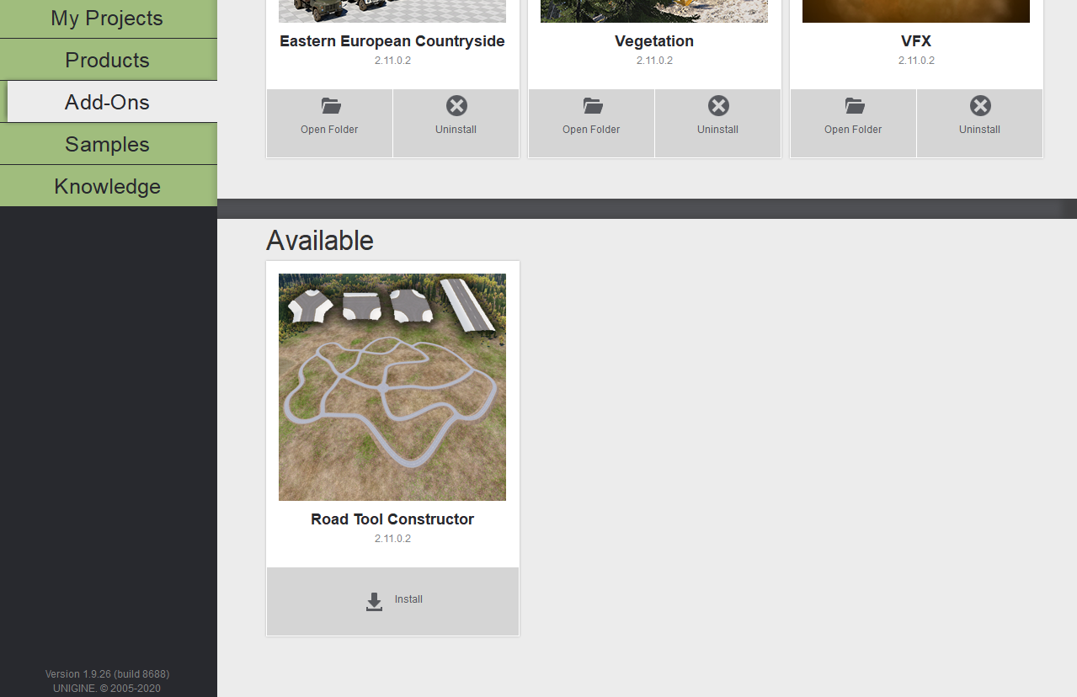Click the Eastern European Countryside thumbnail
The image size is (1077, 697).
click(392, 11)
